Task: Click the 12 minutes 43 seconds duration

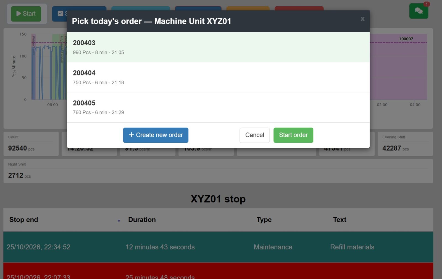Action: [x=160, y=247]
